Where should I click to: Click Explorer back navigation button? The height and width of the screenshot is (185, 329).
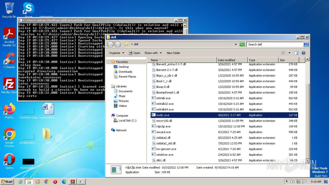tap(111, 44)
